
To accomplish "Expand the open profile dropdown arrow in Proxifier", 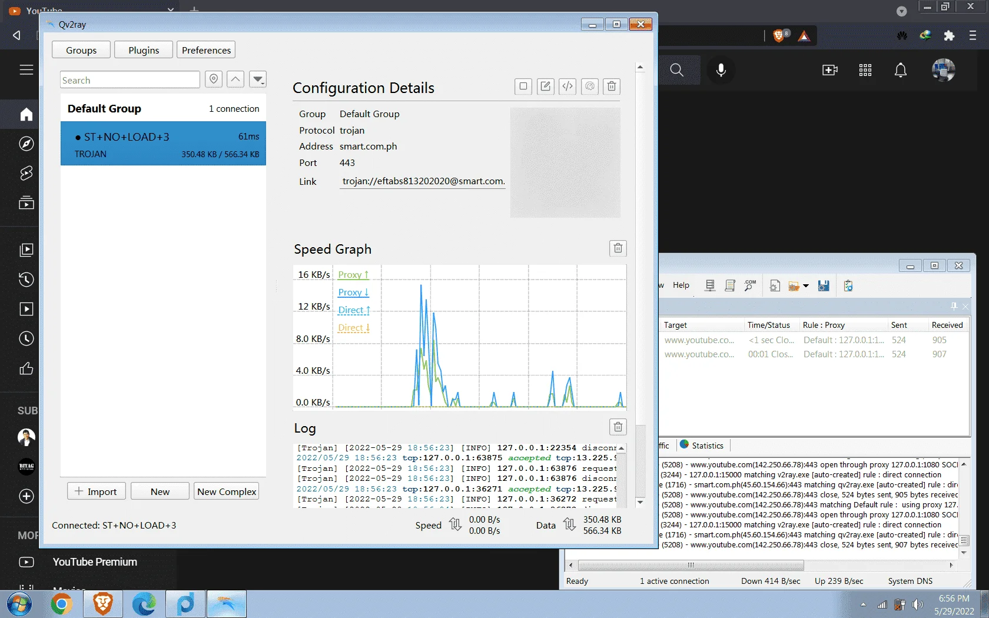I will click(806, 286).
